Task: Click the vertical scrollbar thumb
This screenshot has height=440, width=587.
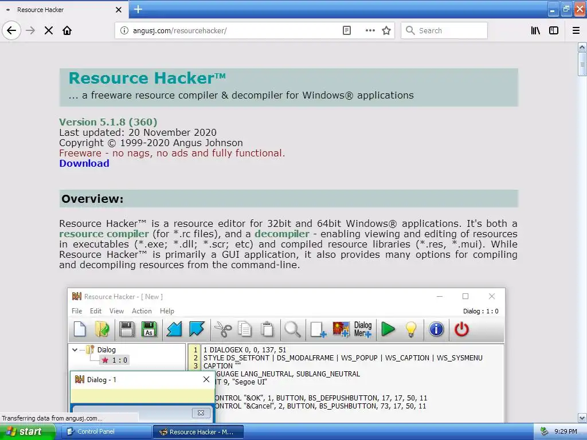Action: click(582, 64)
